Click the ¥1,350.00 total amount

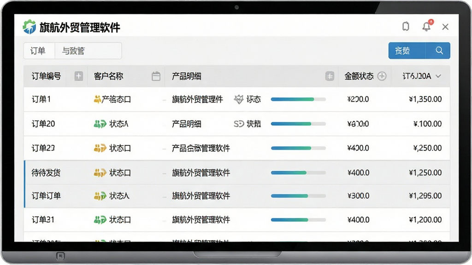coord(425,99)
